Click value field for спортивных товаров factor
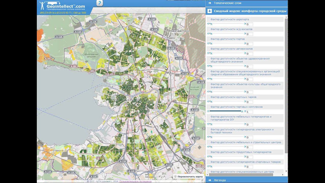The image size is (325, 183). [x=250, y=167]
